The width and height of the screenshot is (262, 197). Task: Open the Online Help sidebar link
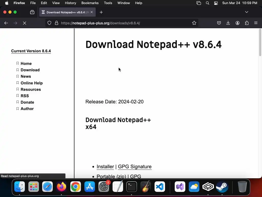click(31, 83)
